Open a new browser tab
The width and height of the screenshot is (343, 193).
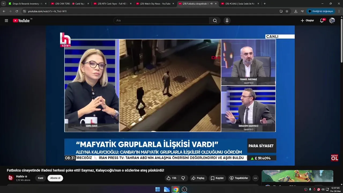tap(265, 4)
